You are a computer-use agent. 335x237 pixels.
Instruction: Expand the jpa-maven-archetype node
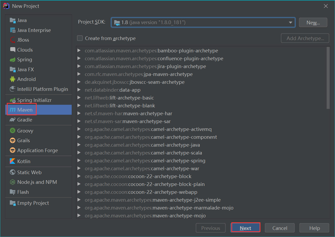tap(79, 74)
